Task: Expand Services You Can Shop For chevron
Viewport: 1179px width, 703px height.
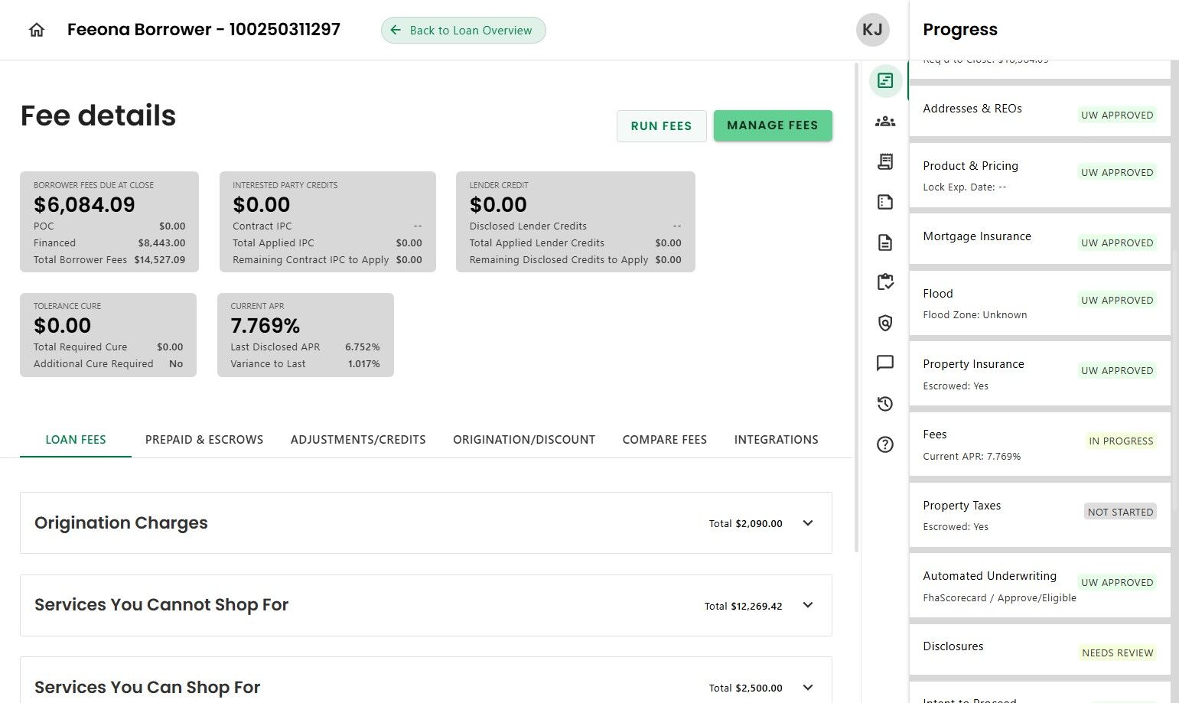Action: [x=808, y=687]
